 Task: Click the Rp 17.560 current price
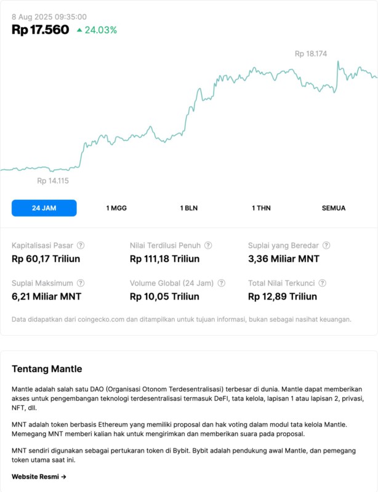tap(41, 30)
